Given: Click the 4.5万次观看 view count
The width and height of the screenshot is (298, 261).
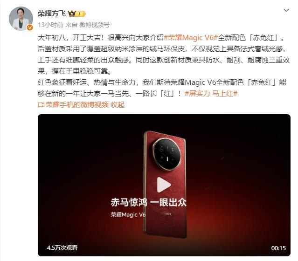Looking at the screenshot, I should [62, 247].
